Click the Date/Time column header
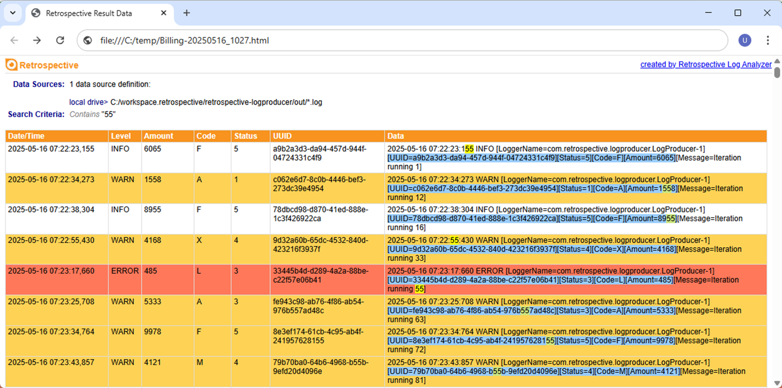The image size is (782, 388). (57, 136)
